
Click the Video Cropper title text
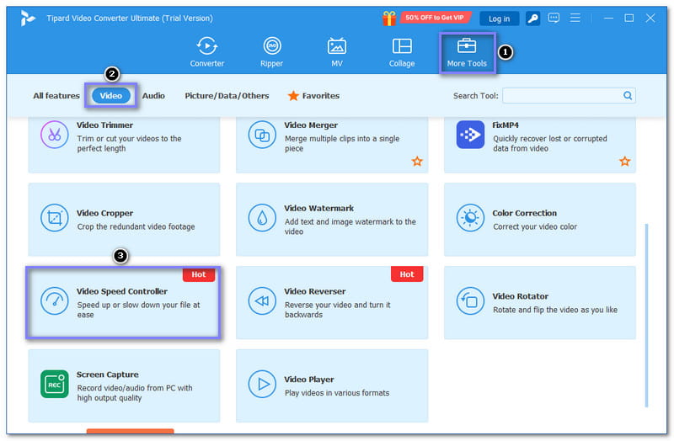click(104, 213)
